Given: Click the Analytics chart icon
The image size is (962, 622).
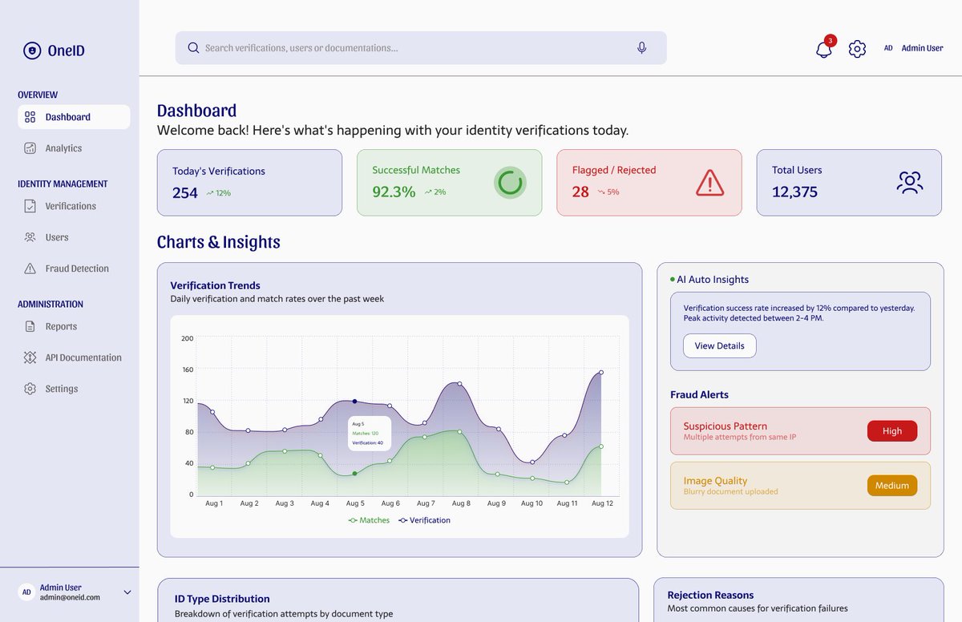Looking at the screenshot, I should (x=30, y=148).
